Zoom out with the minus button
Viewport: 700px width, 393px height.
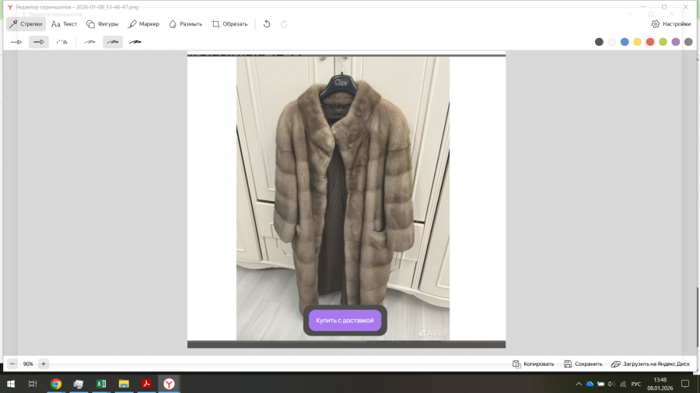point(12,363)
